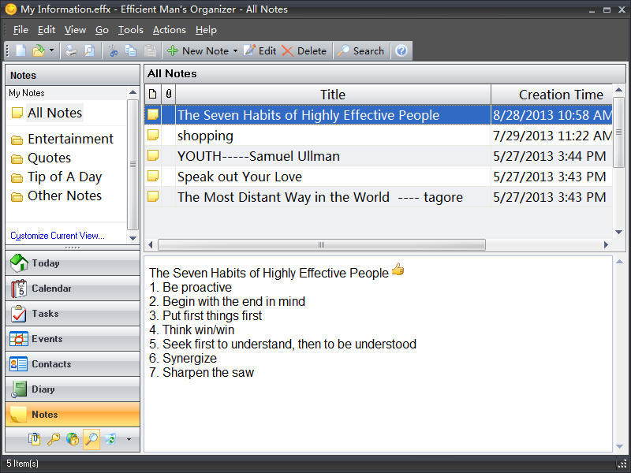Click the New Note button
The height and width of the screenshot is (473, 631).
[x=198, y=50]
